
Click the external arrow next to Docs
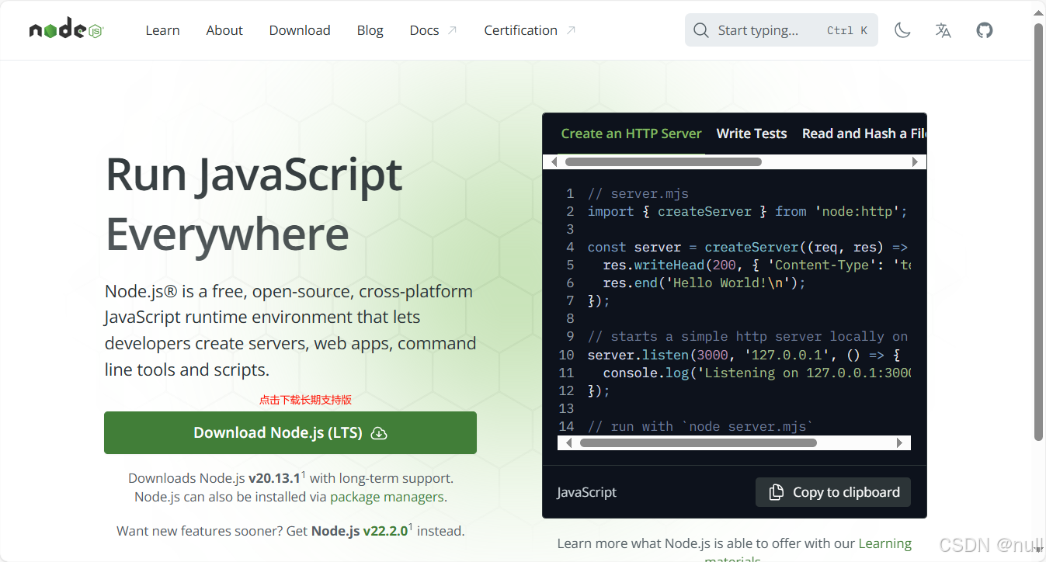pyautogui.click(x=453, y=30)
